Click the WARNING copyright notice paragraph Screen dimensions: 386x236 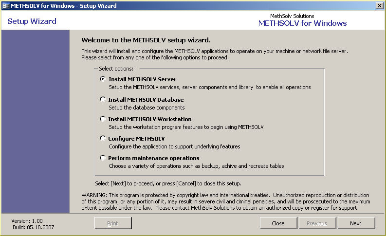(226, 201)
